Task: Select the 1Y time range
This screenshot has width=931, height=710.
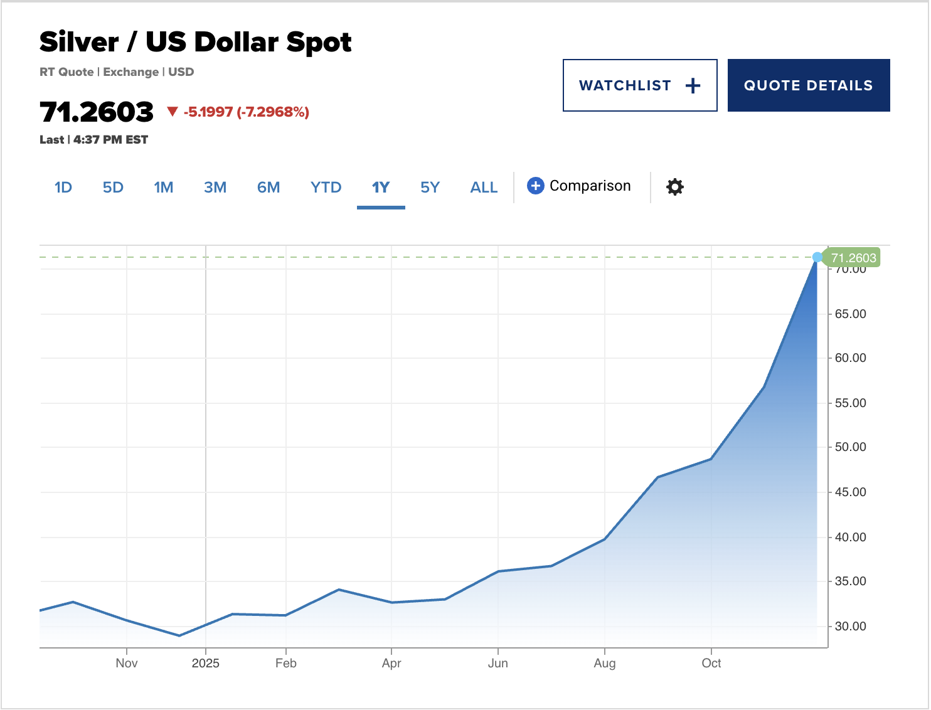Action: 381,188
